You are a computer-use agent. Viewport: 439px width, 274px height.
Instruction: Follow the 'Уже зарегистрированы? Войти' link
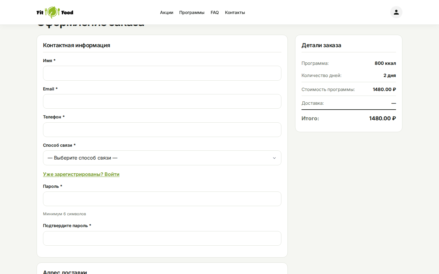coord(81,174)
